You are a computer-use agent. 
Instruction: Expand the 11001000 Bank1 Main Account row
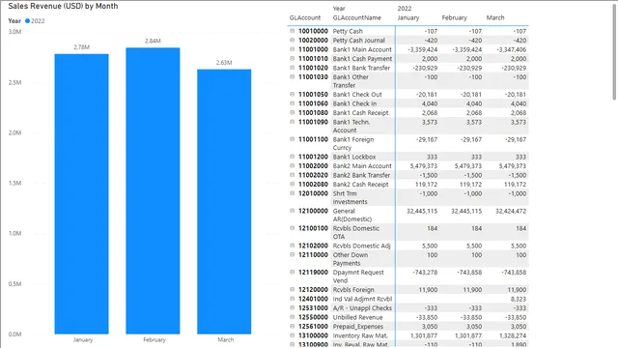click(x=292, y=49)
